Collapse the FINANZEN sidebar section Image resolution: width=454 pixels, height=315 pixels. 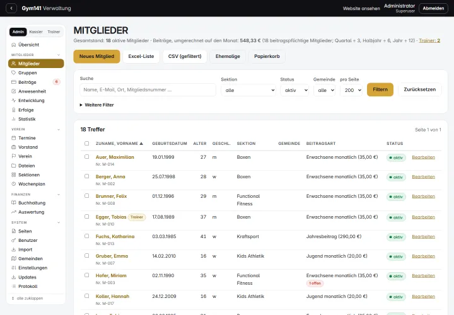coord(59,195)
